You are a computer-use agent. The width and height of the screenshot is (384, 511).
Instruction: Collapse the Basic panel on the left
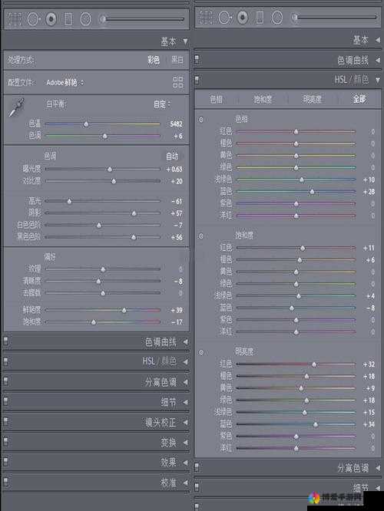click(185, 41)
